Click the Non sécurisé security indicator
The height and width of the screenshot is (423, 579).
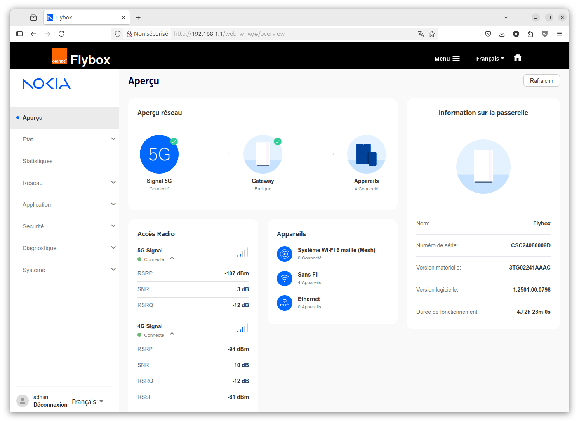pyautogui.click(x=148, y=34)
